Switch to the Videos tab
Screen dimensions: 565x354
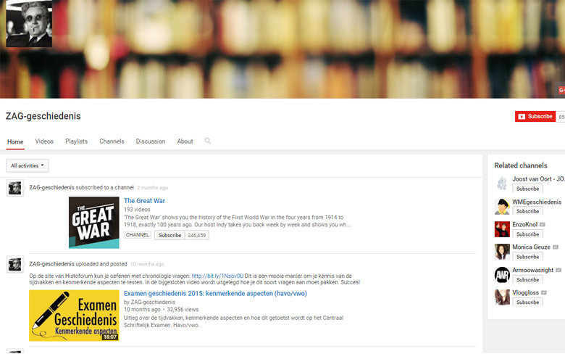click(44, 141)
